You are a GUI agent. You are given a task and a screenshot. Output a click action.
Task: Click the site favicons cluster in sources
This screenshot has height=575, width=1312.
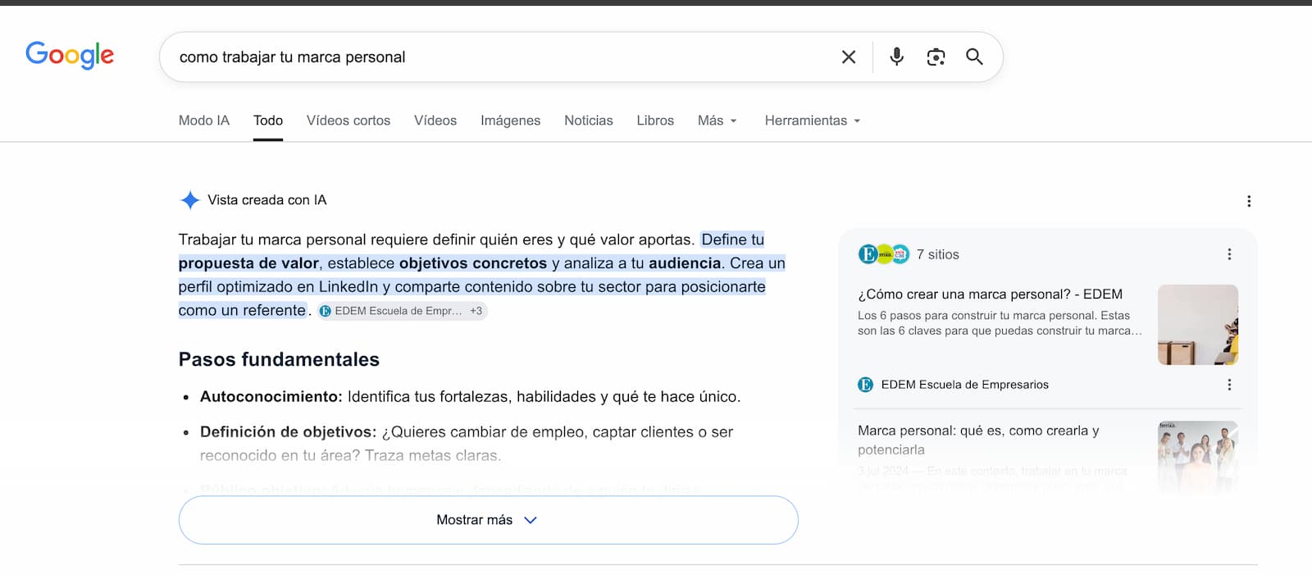(884, 254)
